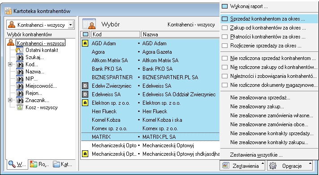
Task: Click the yellow A marker on Elektron sp. z o.o.
Action: tap(85, 103)
